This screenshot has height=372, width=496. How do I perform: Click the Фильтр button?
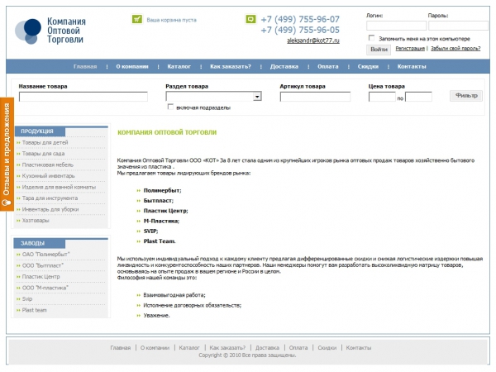467,95
